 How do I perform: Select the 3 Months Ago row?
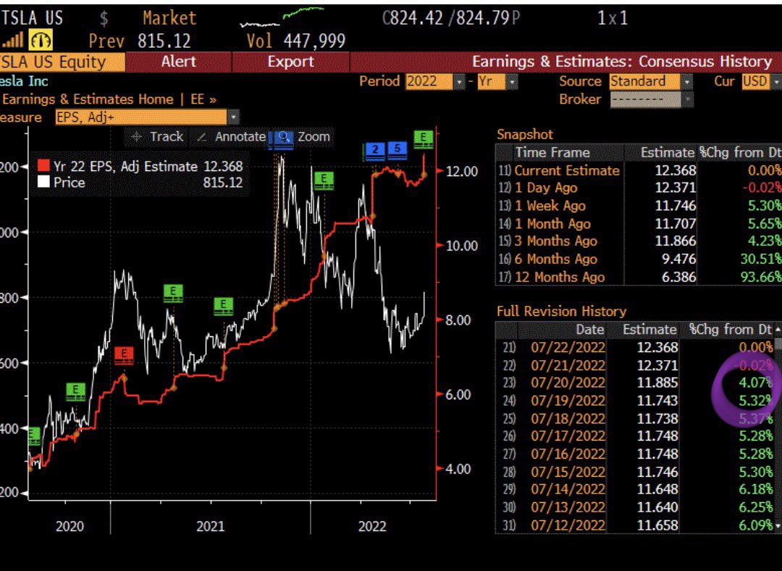639,241
